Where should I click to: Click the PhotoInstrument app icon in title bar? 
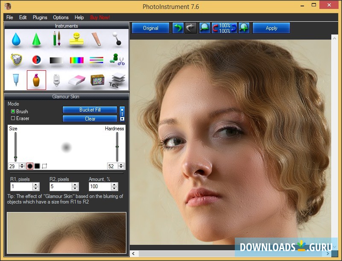8,6
